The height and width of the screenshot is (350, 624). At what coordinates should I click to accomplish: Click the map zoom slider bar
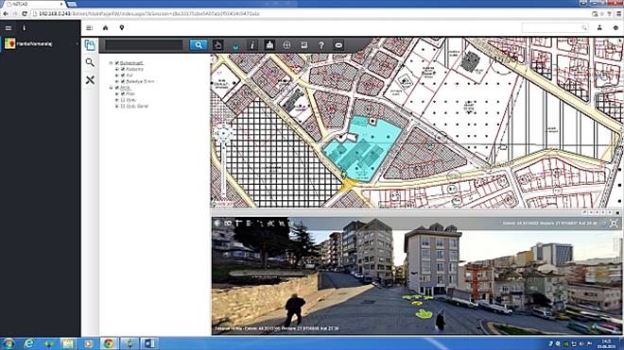[224, 169]
